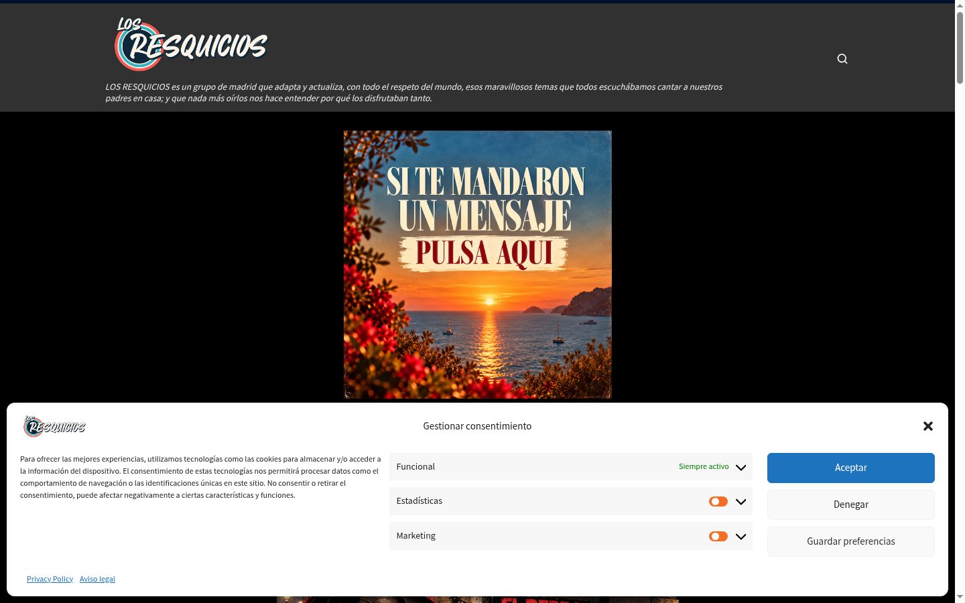
Task: Click the small Resquicios logo in consent banner
Action: tap(54, 426)
